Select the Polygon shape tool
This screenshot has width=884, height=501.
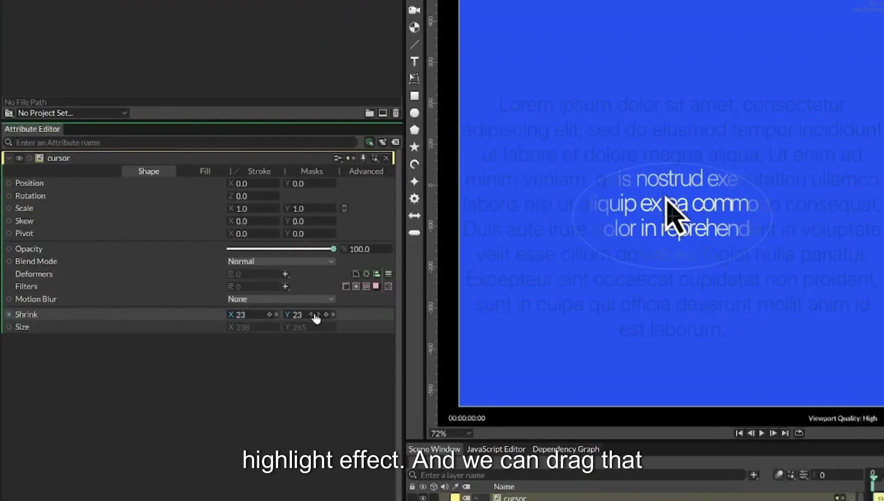pos(414,130)
